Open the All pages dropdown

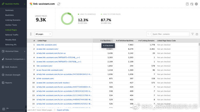tap(43, 34)
